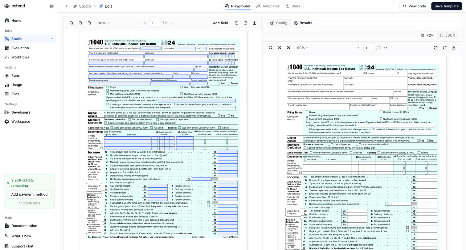Open Runs under Activity in sidebar
The width and height of the screenshot is (466, 250).
(x=30, y=76)
